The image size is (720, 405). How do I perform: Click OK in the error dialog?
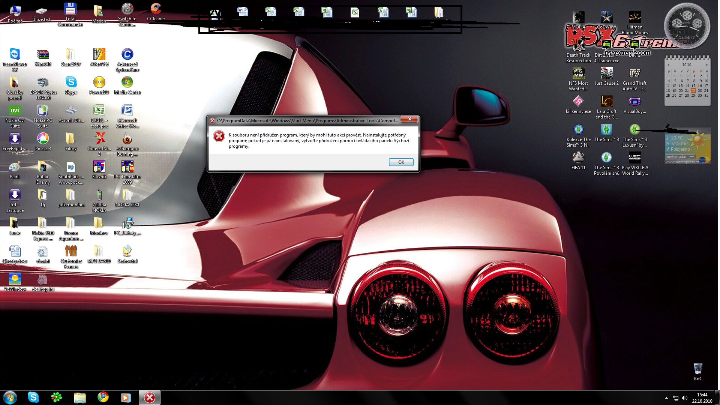[401, 162]
